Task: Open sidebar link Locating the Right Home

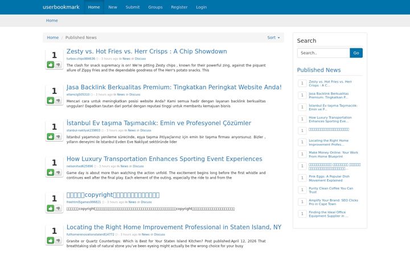Action: pyautogui.click(x=329, y=142)
